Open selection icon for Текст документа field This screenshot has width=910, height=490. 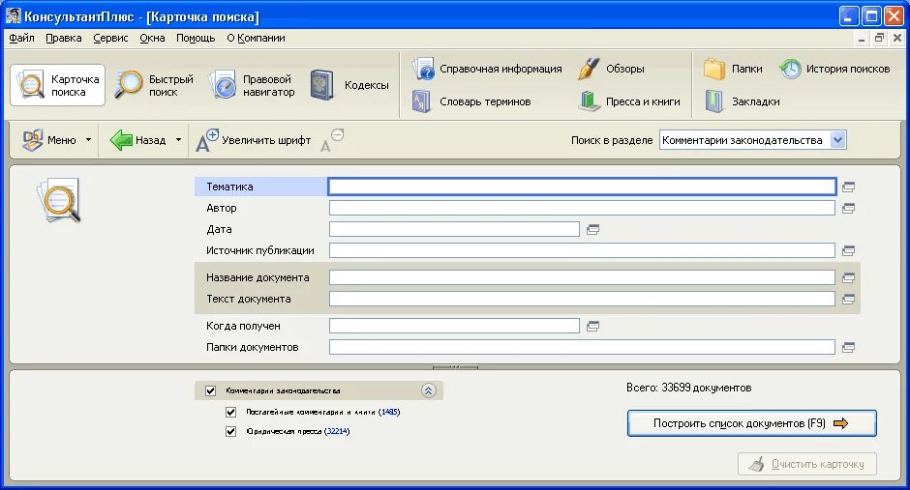pyautogui.click(x=848, y=299)
